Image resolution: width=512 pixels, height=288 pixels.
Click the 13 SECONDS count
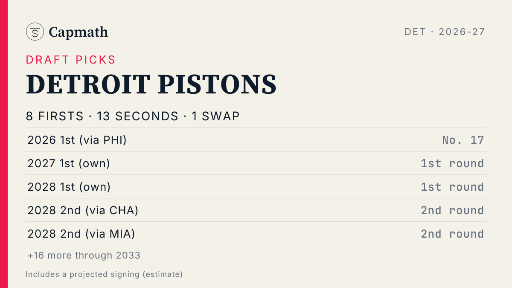tap(138, 116)
